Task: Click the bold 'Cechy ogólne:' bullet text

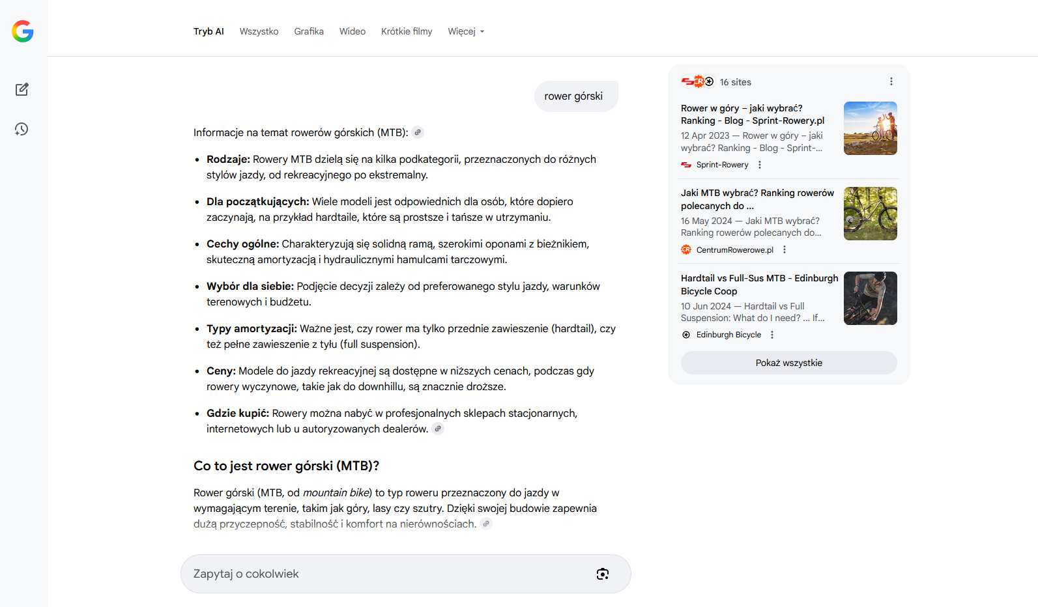Action: point(243,244)
